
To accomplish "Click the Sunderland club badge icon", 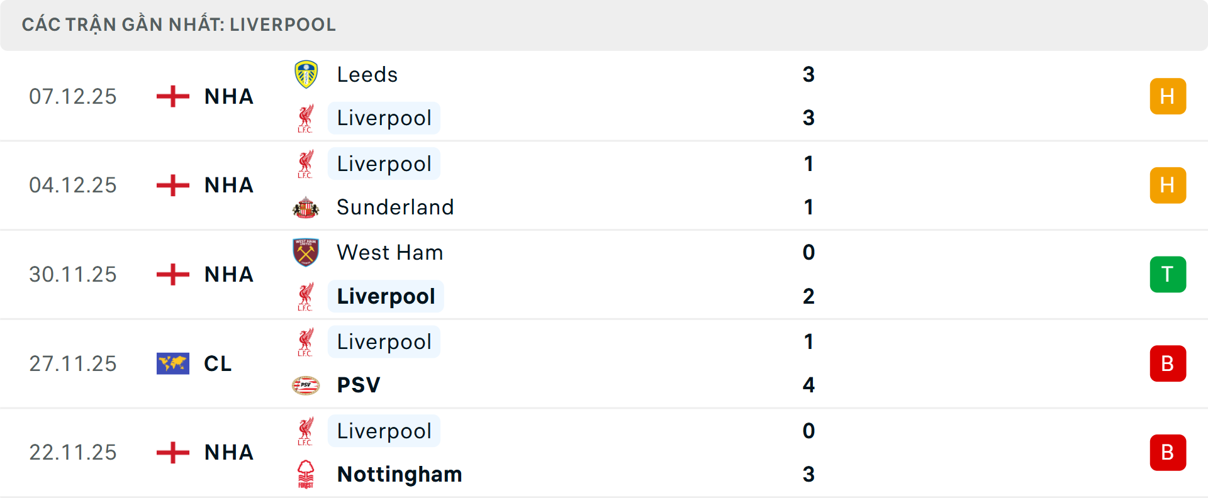I will coord(306,206).
